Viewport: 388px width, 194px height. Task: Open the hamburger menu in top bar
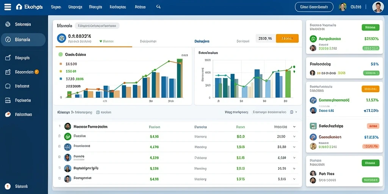point(8,7)
